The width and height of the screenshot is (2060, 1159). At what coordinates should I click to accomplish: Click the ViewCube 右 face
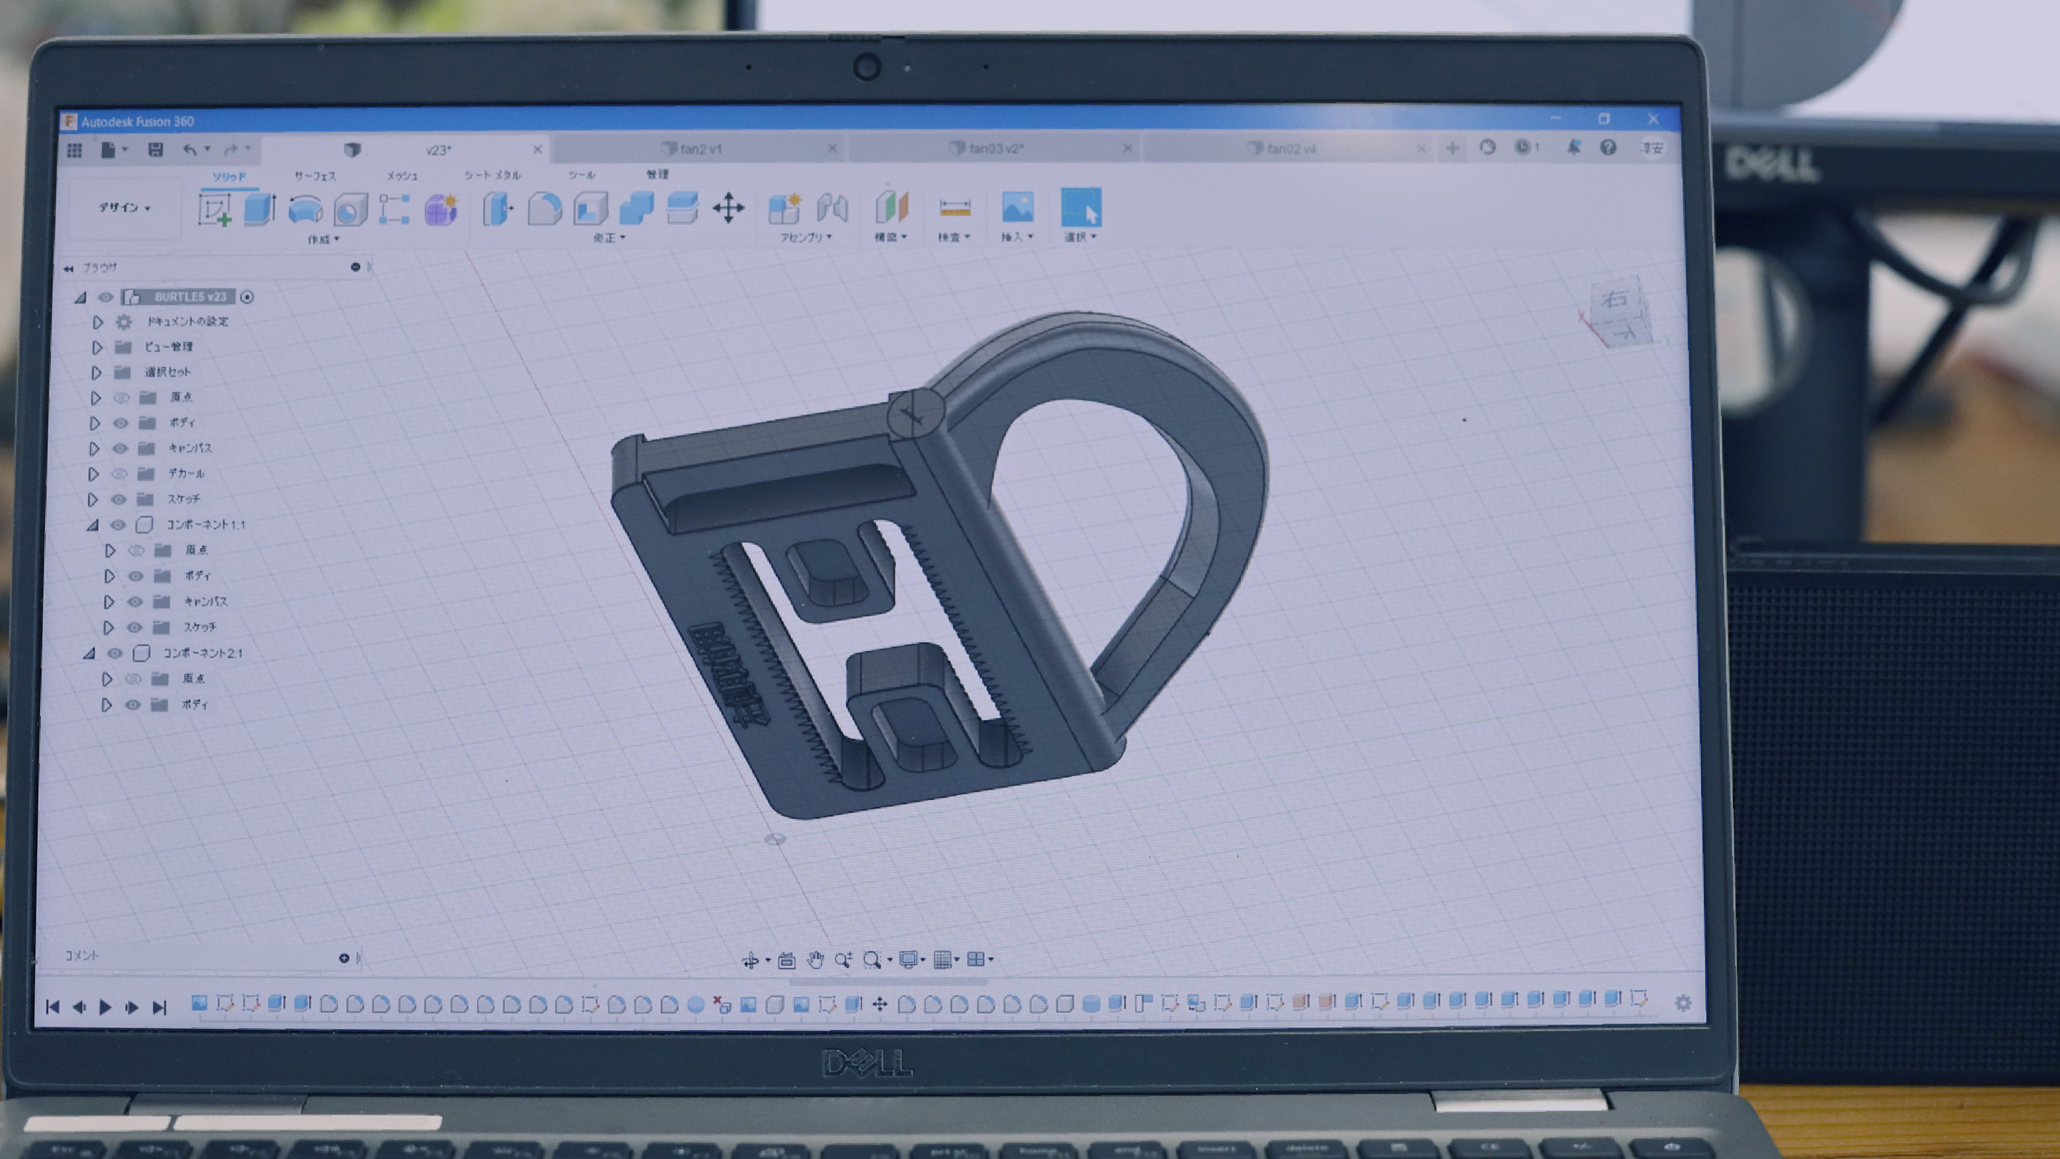[x=1614, y=299]
